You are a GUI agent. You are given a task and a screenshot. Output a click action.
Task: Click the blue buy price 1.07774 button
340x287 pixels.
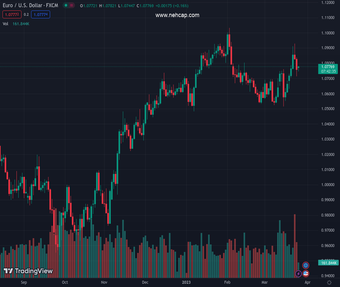coord(41,15)
